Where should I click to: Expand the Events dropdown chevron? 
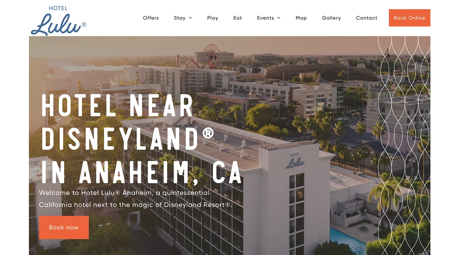click(279, 18)
